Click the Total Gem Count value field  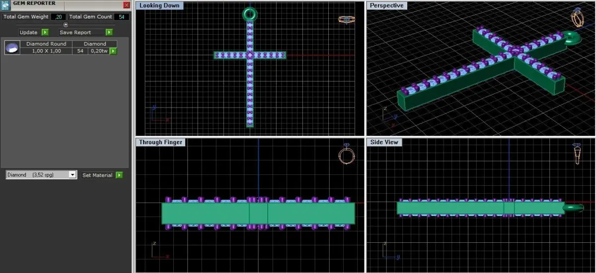click(122, 17)
